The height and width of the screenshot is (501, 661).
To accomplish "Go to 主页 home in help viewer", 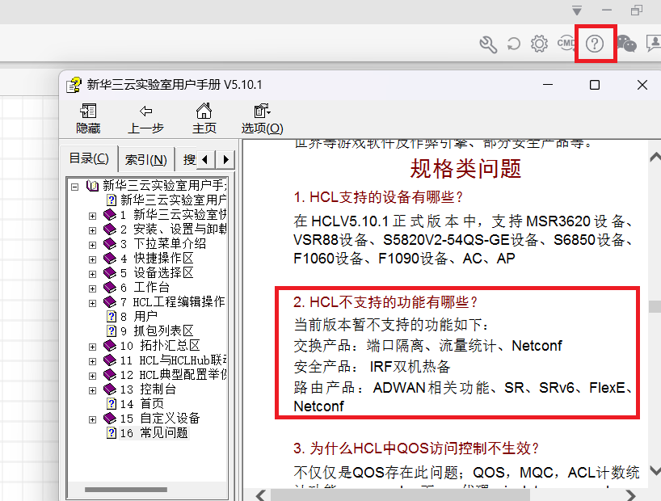I will tap(204, 119).
